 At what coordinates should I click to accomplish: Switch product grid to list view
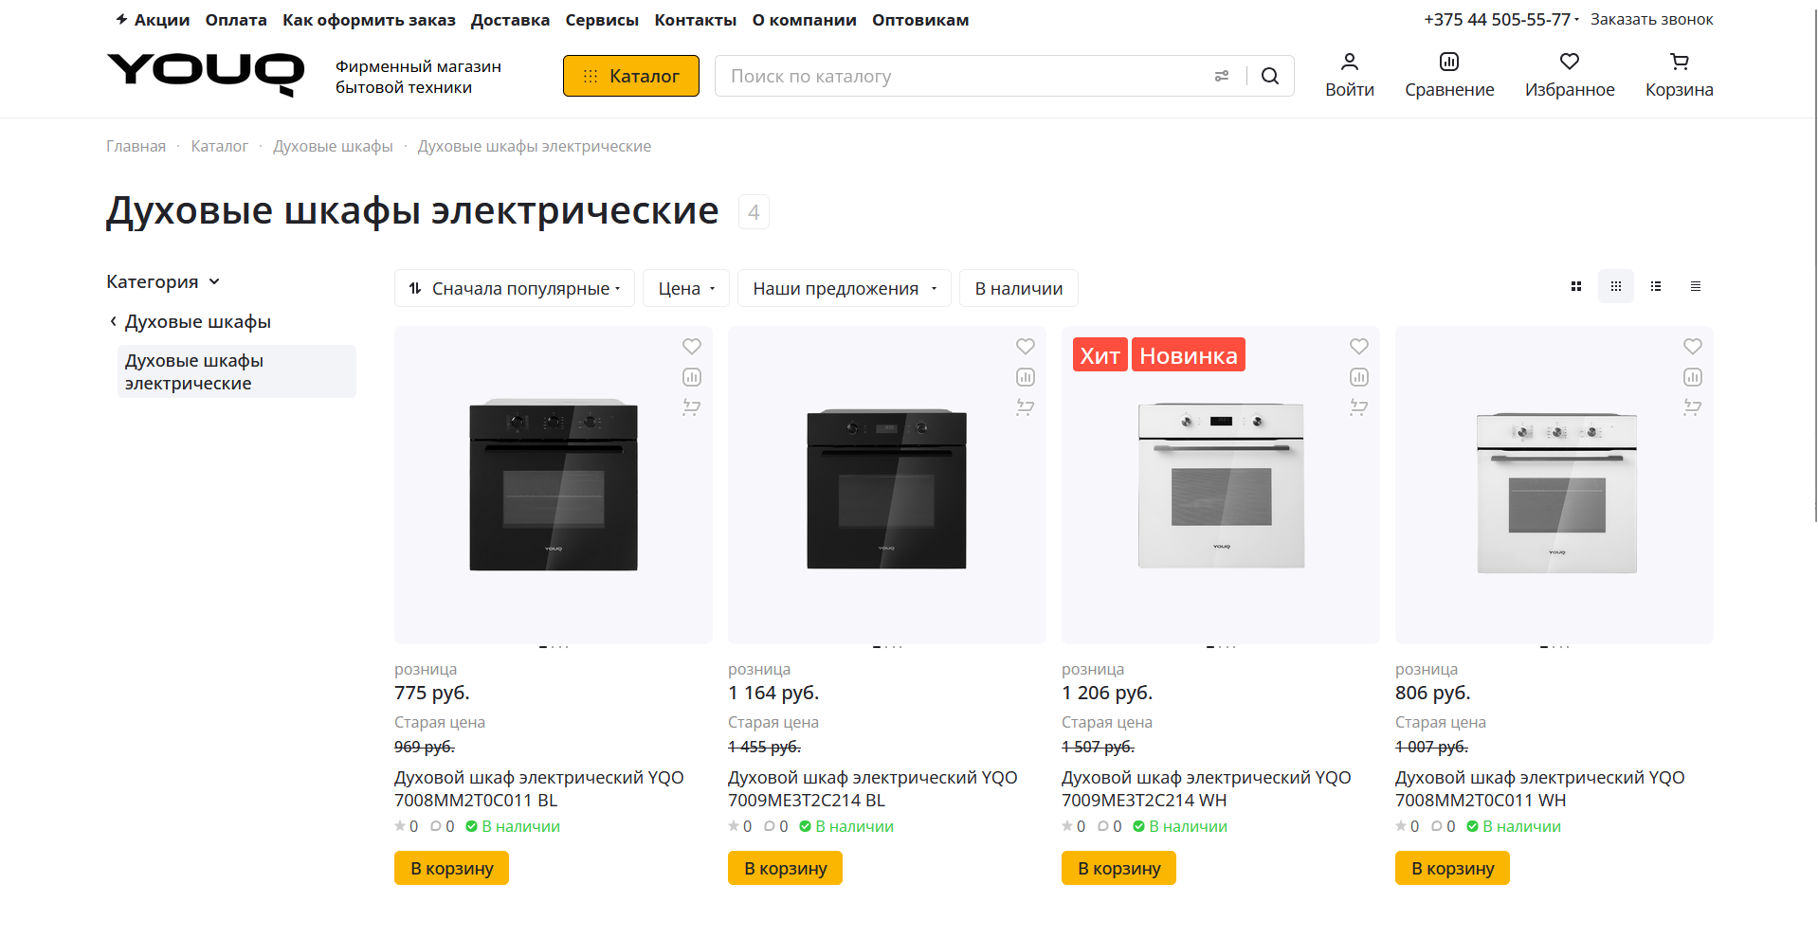point(1655,285)
